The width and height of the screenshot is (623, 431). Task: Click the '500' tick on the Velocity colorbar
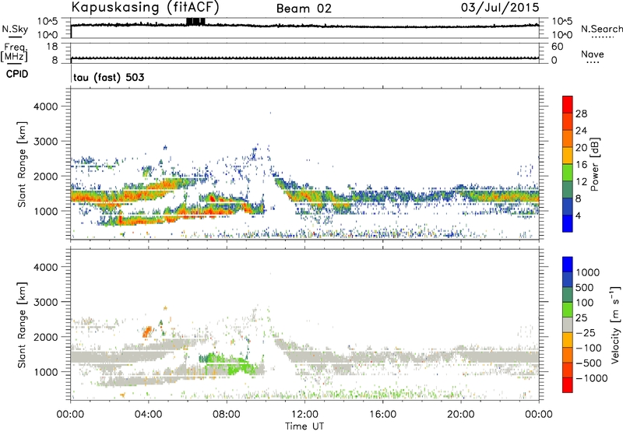tap(585, 288)
